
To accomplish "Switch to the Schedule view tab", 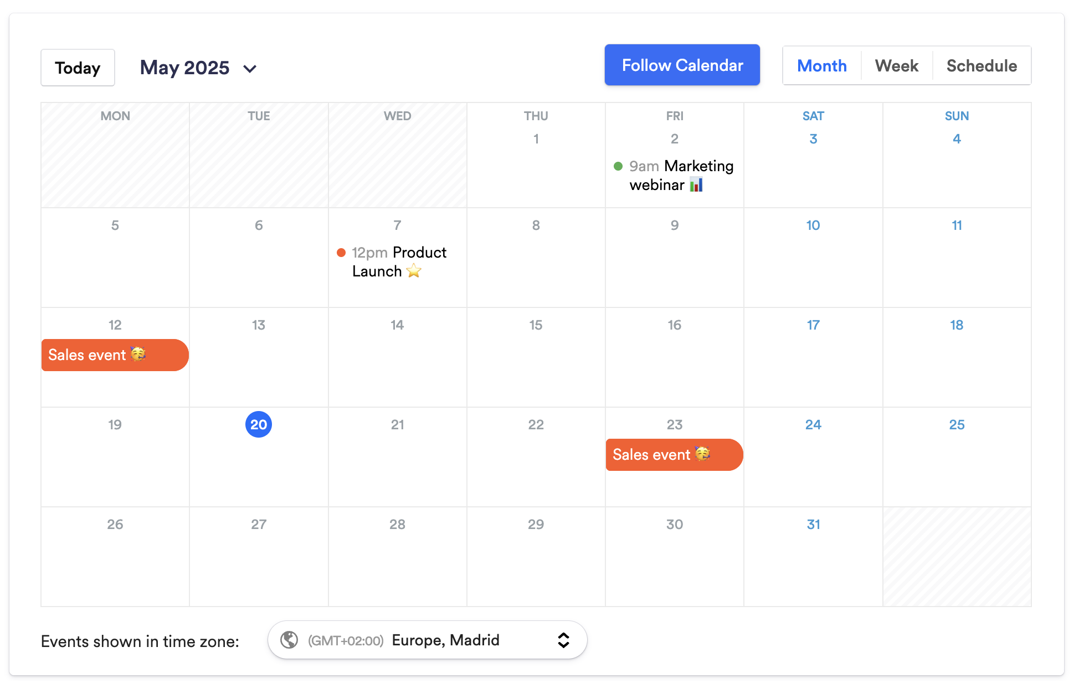I will pyautogui.click(x=982, y=66).
